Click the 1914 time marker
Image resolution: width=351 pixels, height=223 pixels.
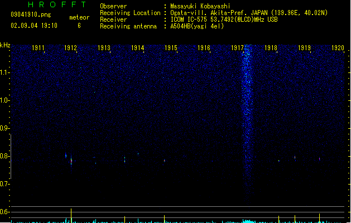point(137,48)
